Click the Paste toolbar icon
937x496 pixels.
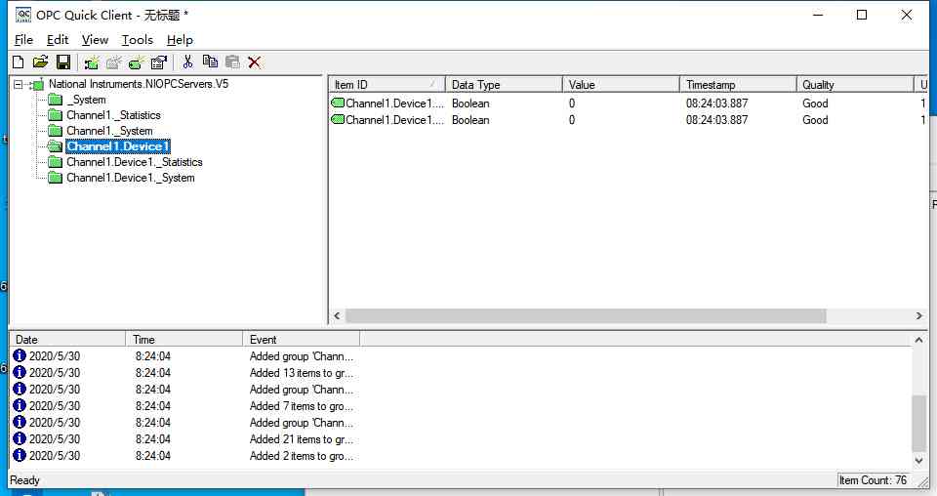pyautogui.click(x=232, y=62)
